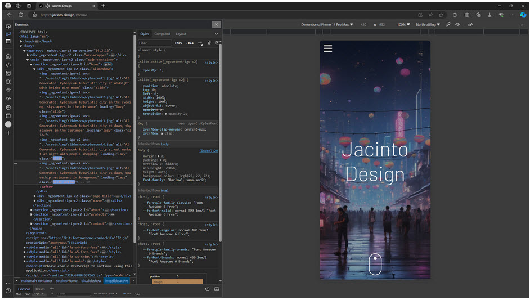Close the DevTools panel with X

[216, 24]
